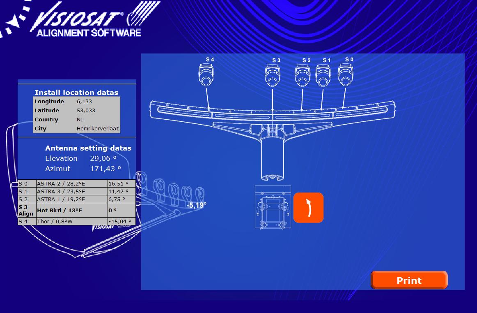Click the Elevation label
This screenshot has width=477, height=313.
[62, 158]
